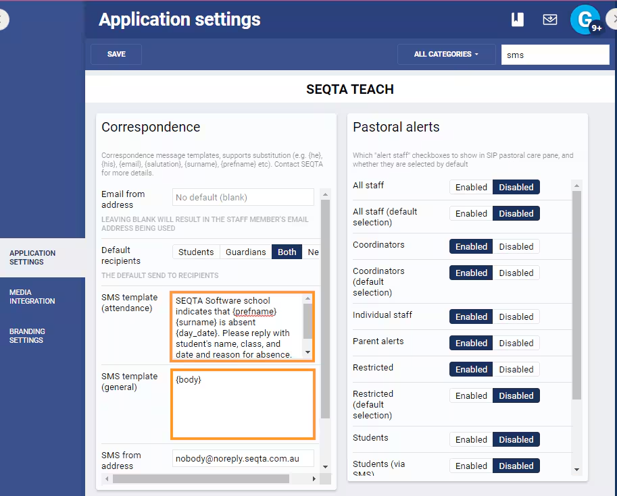Edit the SMS template (general) box

click(243, 404)
